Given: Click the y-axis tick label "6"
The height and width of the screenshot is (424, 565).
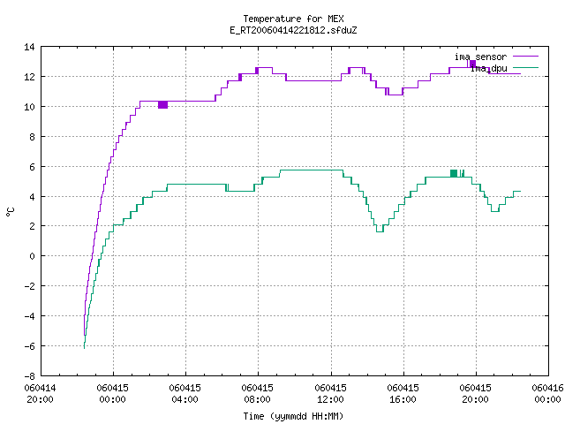Looking at the screenshot, I should 32,167.
